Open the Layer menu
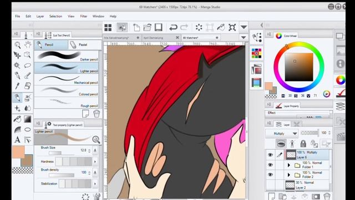 click(40, 16)
